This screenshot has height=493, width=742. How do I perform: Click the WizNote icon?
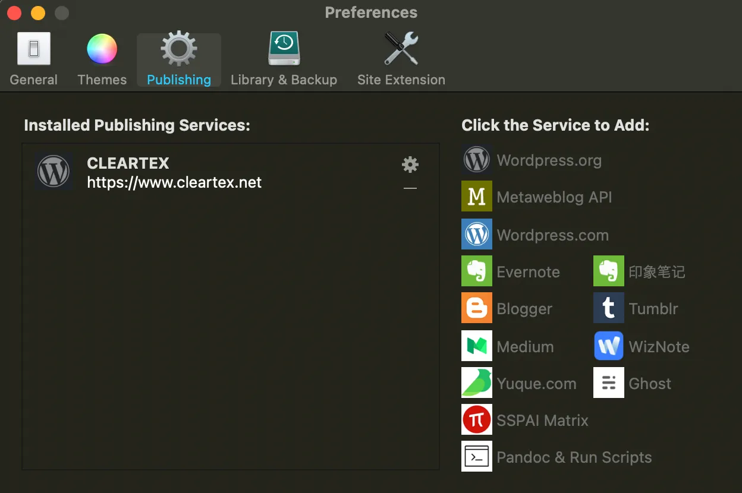[x=608, y=346]
